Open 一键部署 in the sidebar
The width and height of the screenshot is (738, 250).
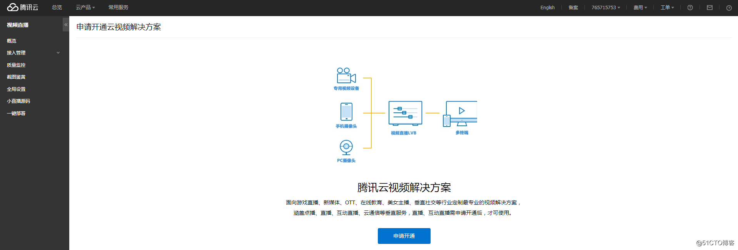(16, 113)
